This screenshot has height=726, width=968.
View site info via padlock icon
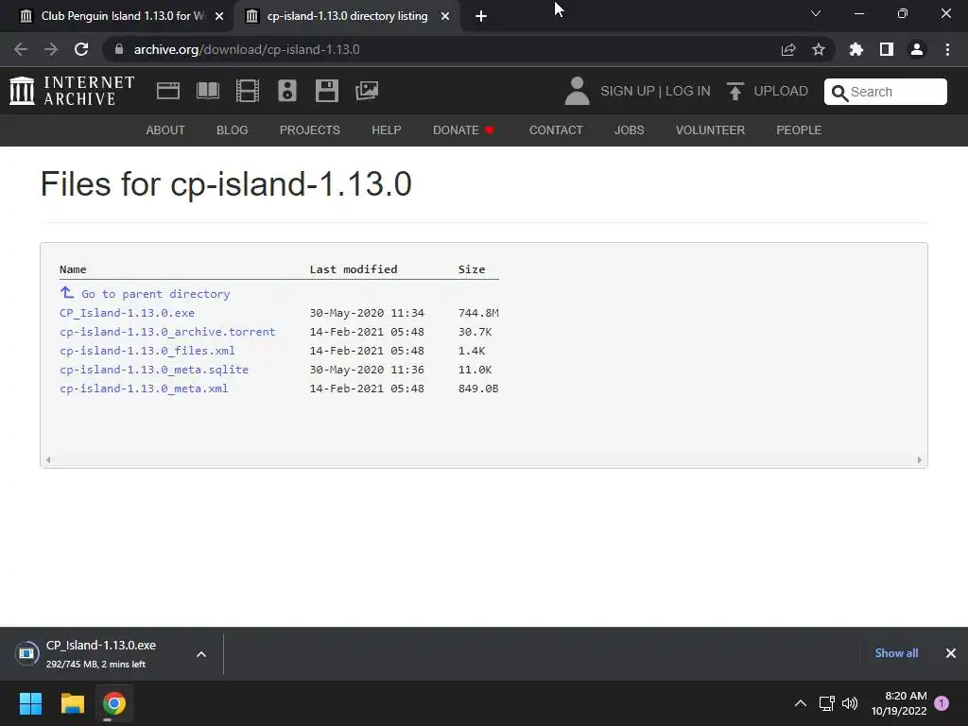[119, 49]
